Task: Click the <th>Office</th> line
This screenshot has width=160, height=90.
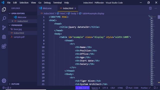Action: [x=84, y=54]
